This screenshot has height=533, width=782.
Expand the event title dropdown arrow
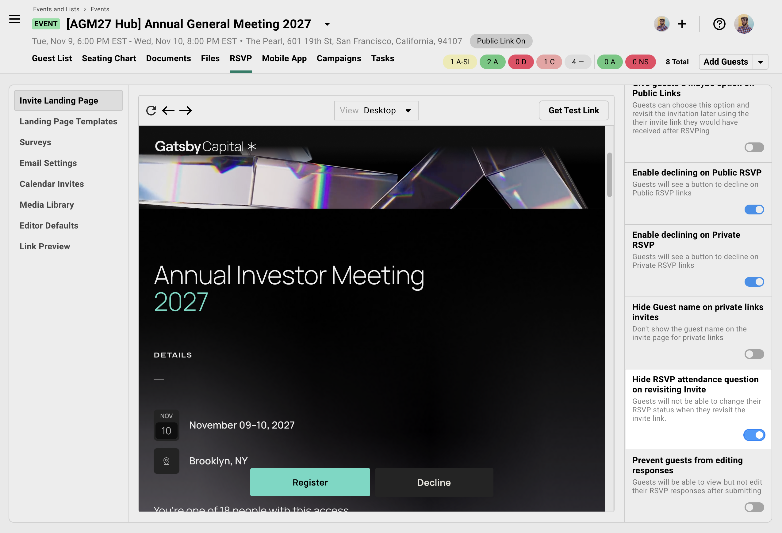(x=327, y=24)
